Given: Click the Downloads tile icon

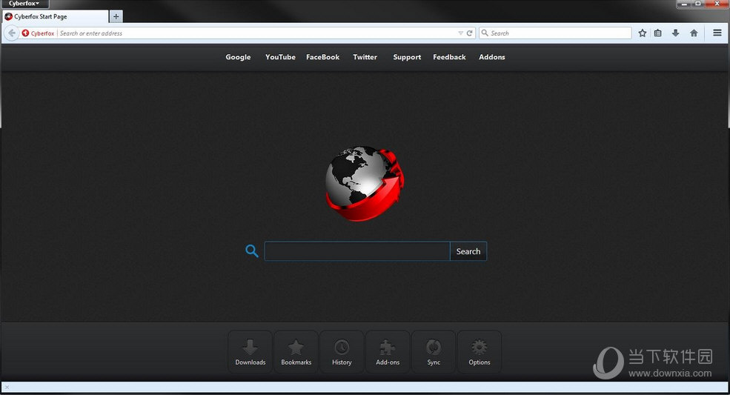Looking at the screenshot, I should tap(250, 351).
